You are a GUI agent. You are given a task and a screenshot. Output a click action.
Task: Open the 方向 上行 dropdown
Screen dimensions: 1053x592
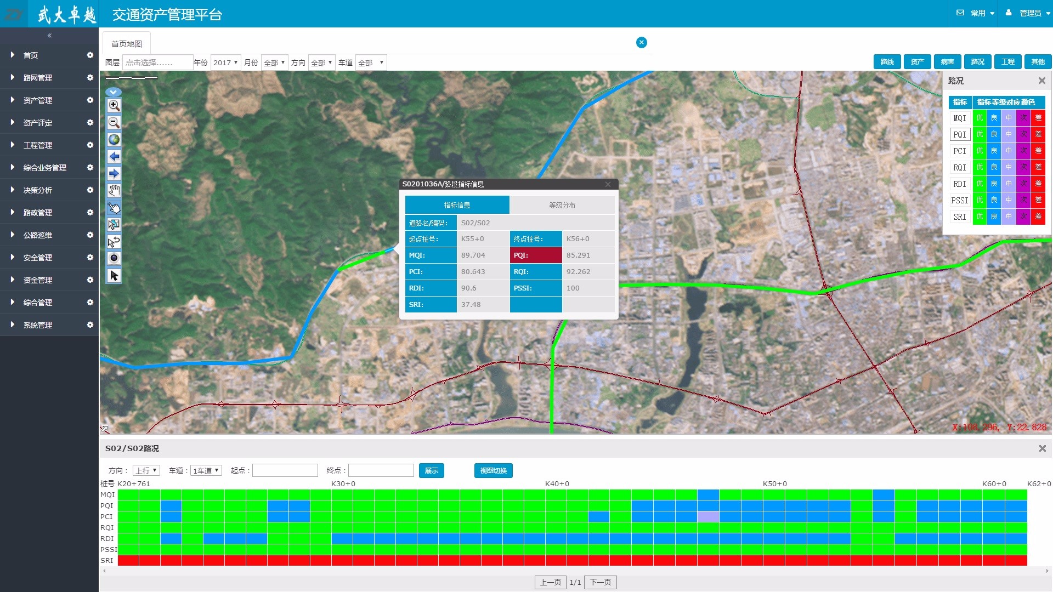146,470
